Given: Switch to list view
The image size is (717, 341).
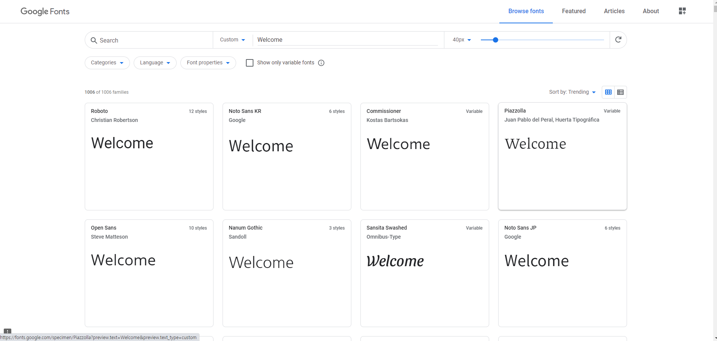Looking at the screenshot, I should click(x=621, y=92).
